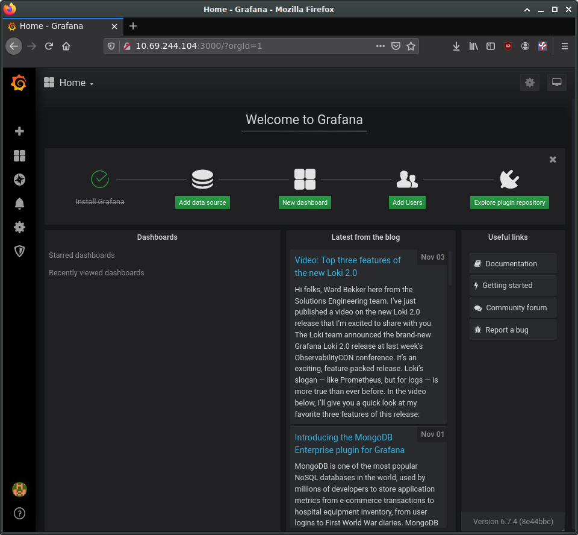Screen dimensions: 578x535
Task: Open Firefox account icon
Action: (x=525, y=46)
